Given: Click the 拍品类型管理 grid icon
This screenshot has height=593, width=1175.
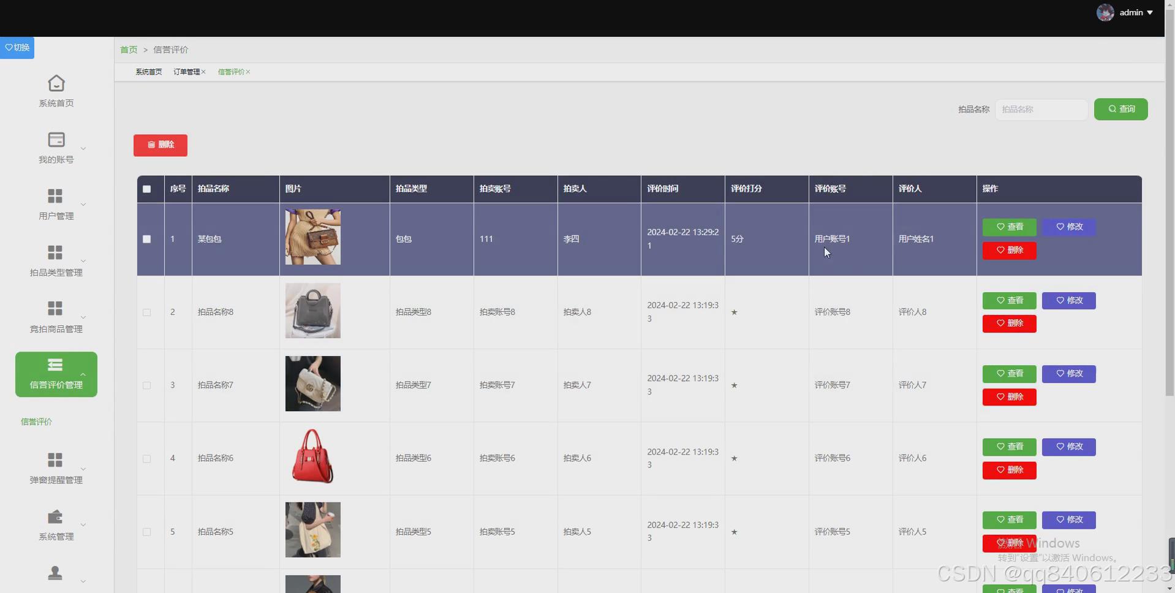Looking at the screenshot, I should click(55, 252).
